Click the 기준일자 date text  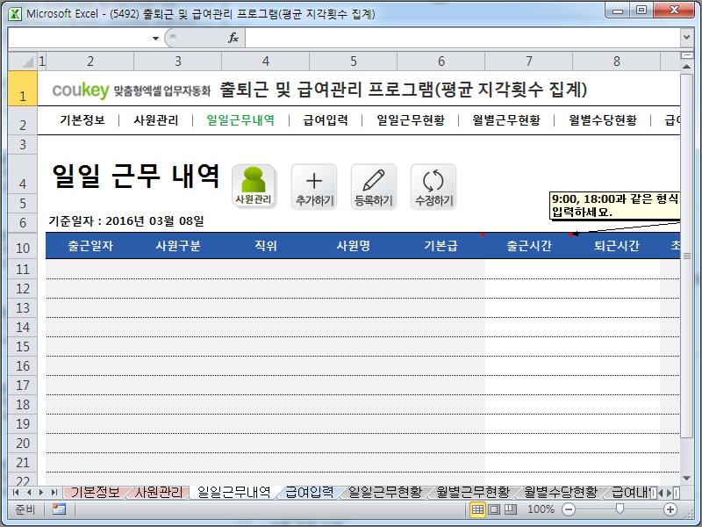coord(126,221)
